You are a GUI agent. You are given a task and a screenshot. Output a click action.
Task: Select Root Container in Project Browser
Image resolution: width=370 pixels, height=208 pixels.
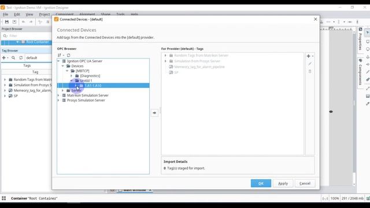38,42
